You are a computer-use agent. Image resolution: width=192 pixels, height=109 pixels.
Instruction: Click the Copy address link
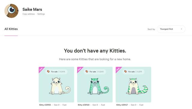click(28, 14)
